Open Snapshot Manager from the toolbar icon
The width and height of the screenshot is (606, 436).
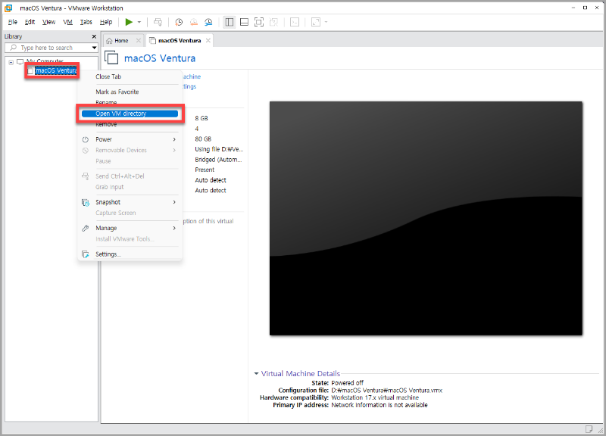point(208,22)
